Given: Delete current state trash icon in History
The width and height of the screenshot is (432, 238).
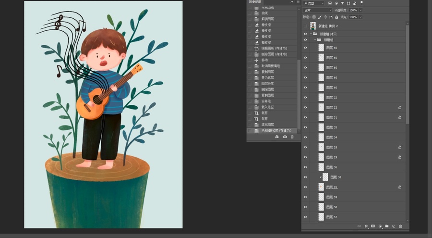Looking at the screenshot, I should (292, 137).
